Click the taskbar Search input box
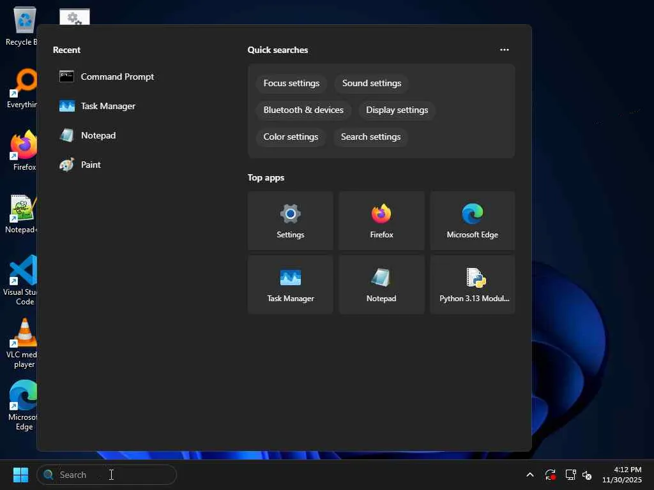Viewport: 654px width, 490px height. coord(107,475)
